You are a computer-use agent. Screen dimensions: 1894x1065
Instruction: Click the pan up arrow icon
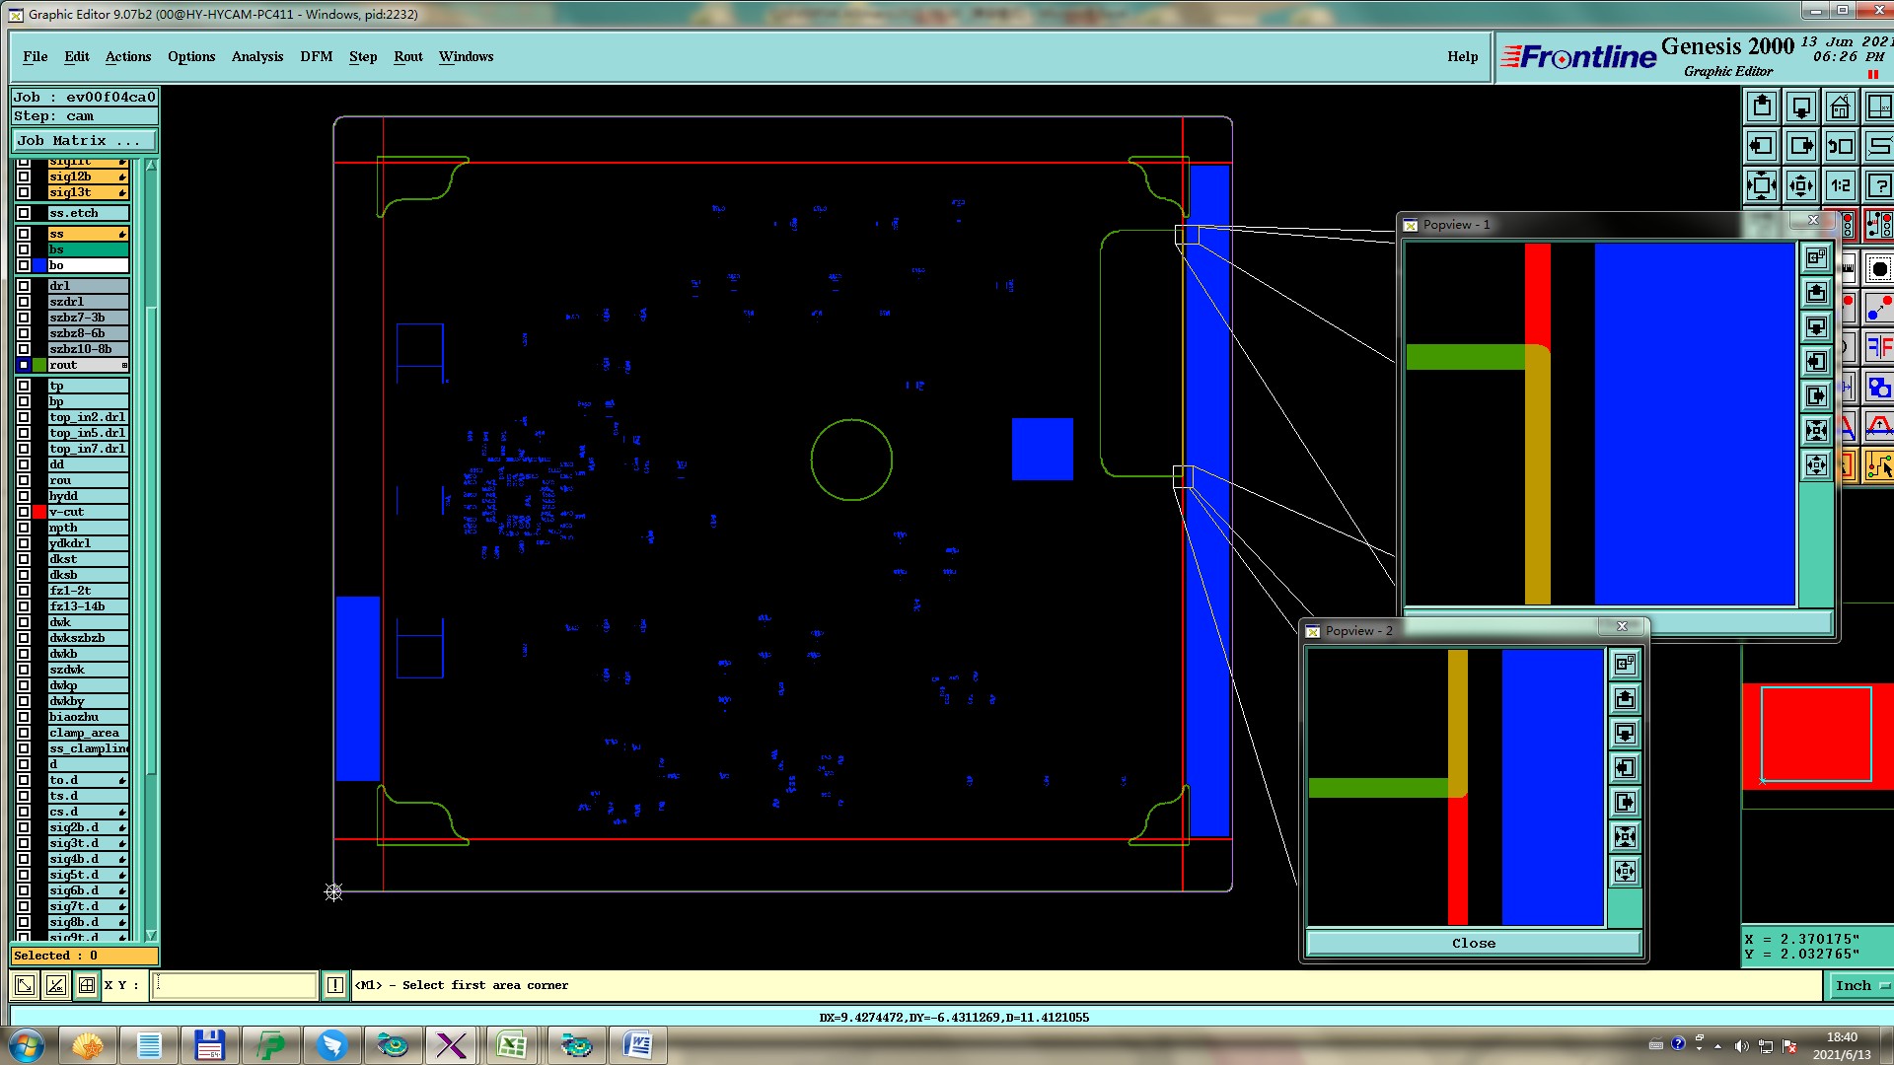pyautogui.click(x=1762, y=106)
